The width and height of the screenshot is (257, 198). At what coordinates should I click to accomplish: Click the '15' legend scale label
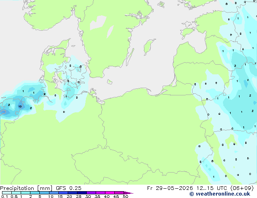(60, 196)
